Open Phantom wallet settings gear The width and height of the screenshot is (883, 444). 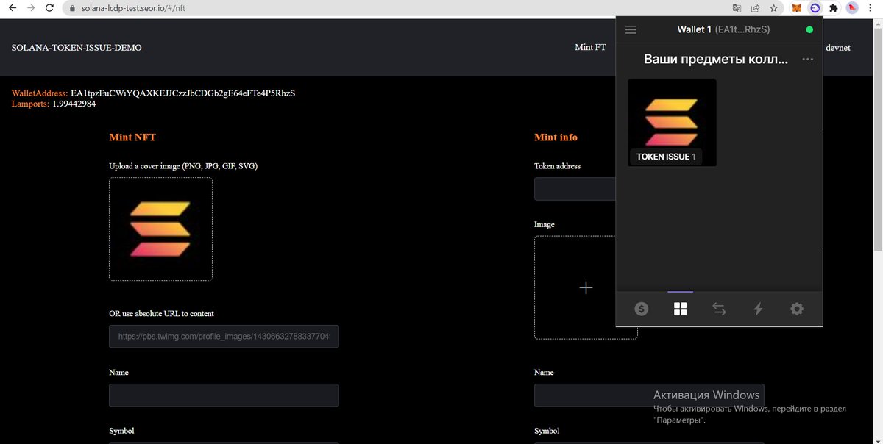(x=797, y=309)
